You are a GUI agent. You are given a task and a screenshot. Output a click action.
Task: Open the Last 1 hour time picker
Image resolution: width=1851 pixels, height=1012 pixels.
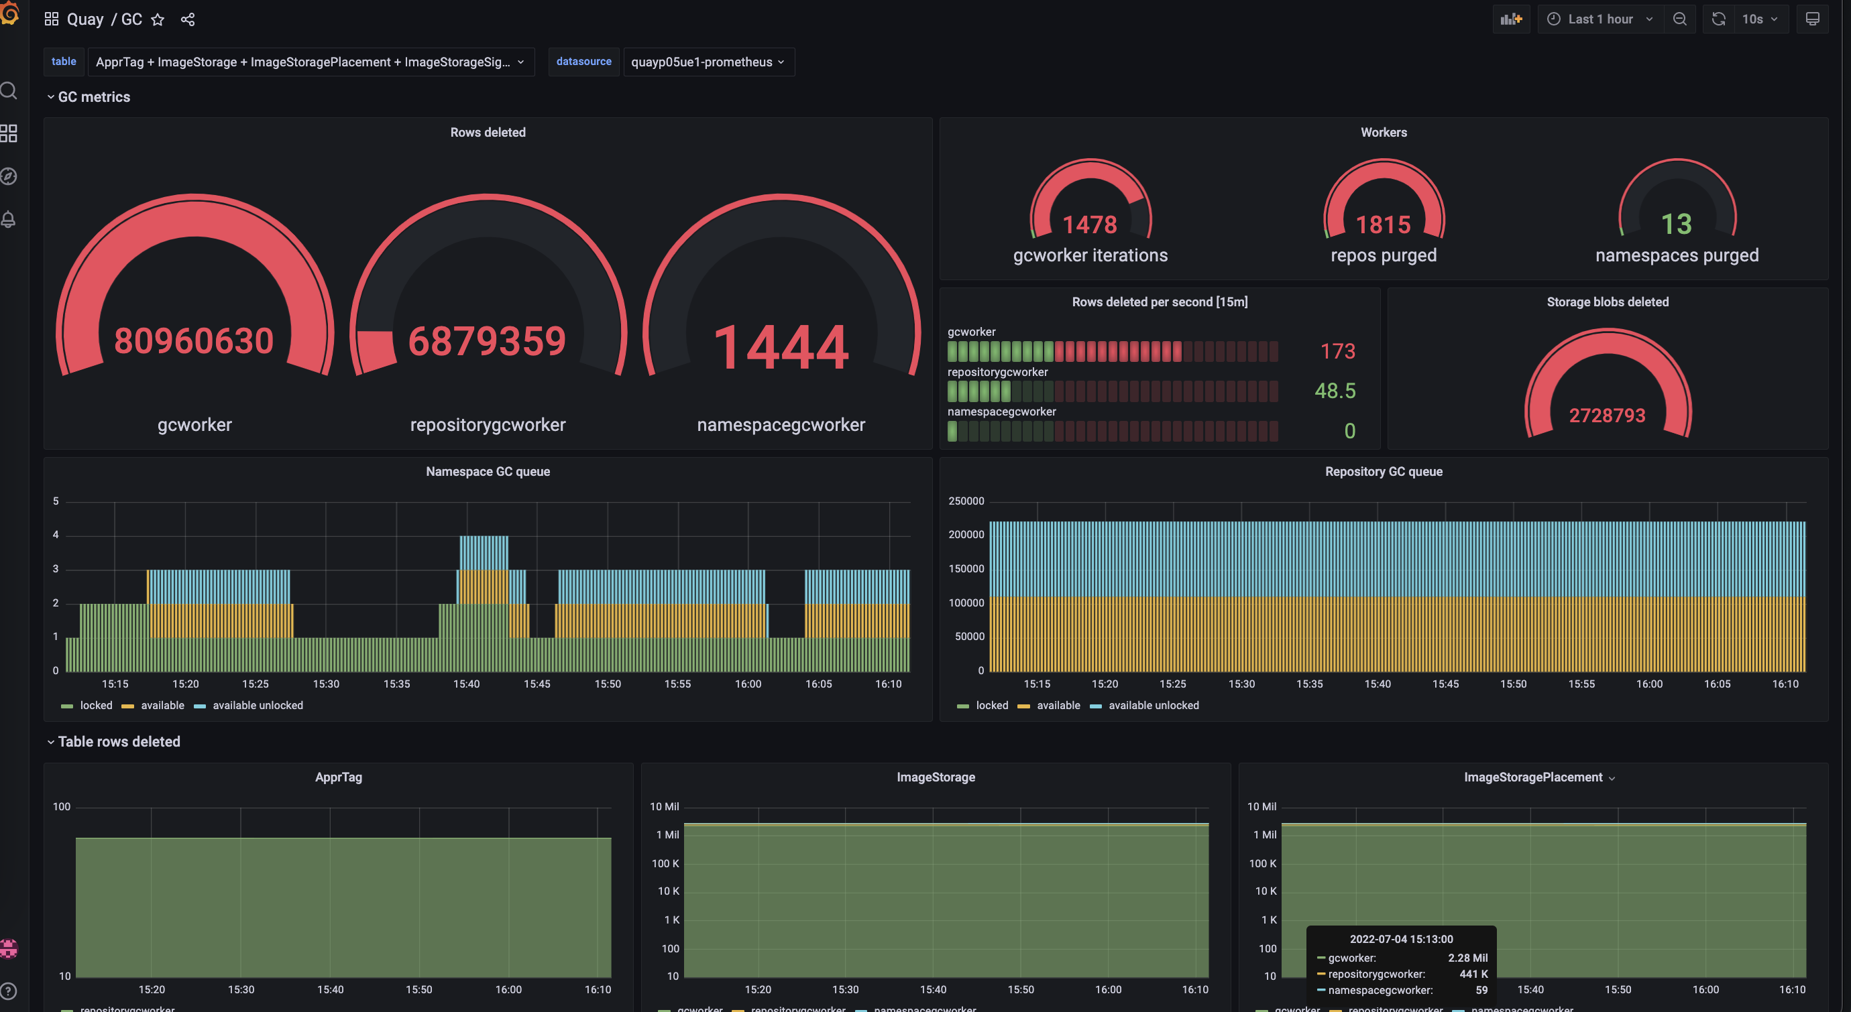coord(1598,19)
